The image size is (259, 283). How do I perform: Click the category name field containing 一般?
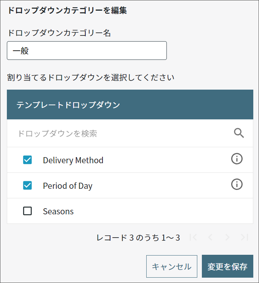point(87,50)
